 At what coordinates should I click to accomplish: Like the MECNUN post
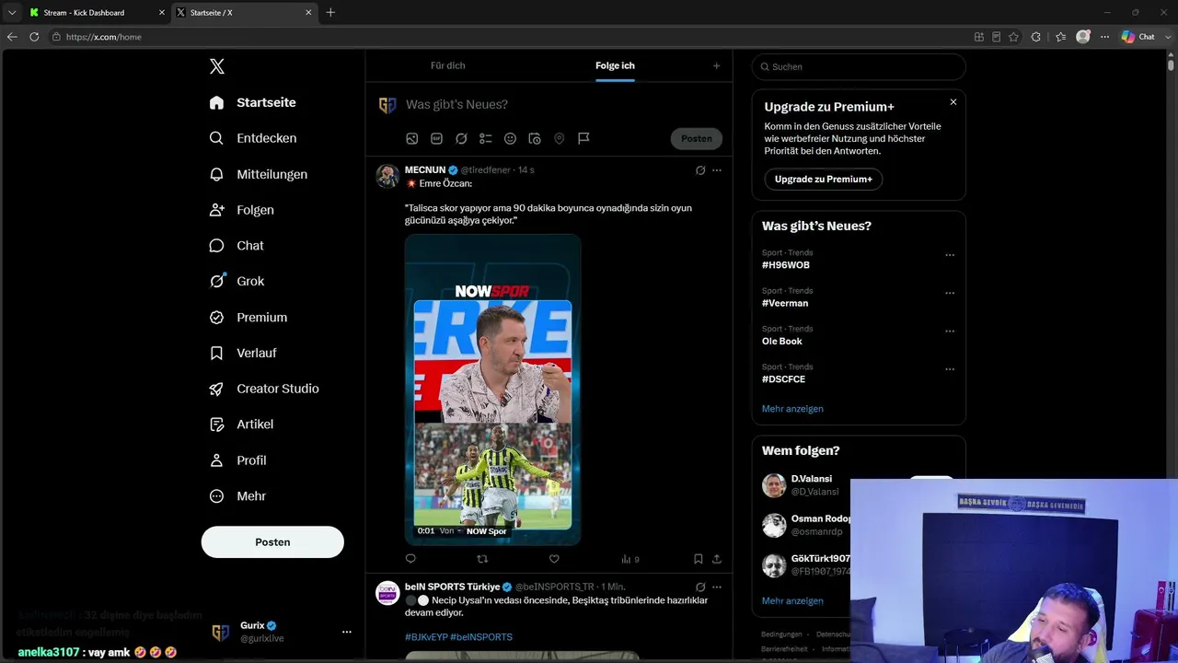[554, 559]
